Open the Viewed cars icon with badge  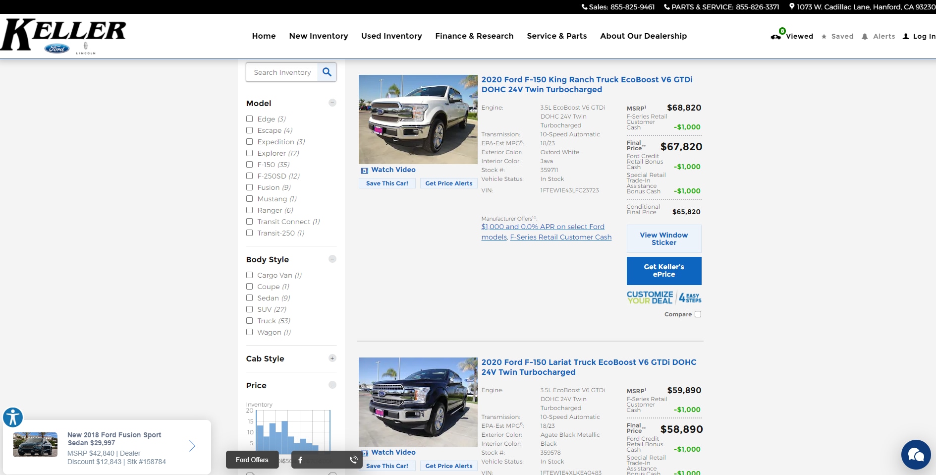click(778, 34)
